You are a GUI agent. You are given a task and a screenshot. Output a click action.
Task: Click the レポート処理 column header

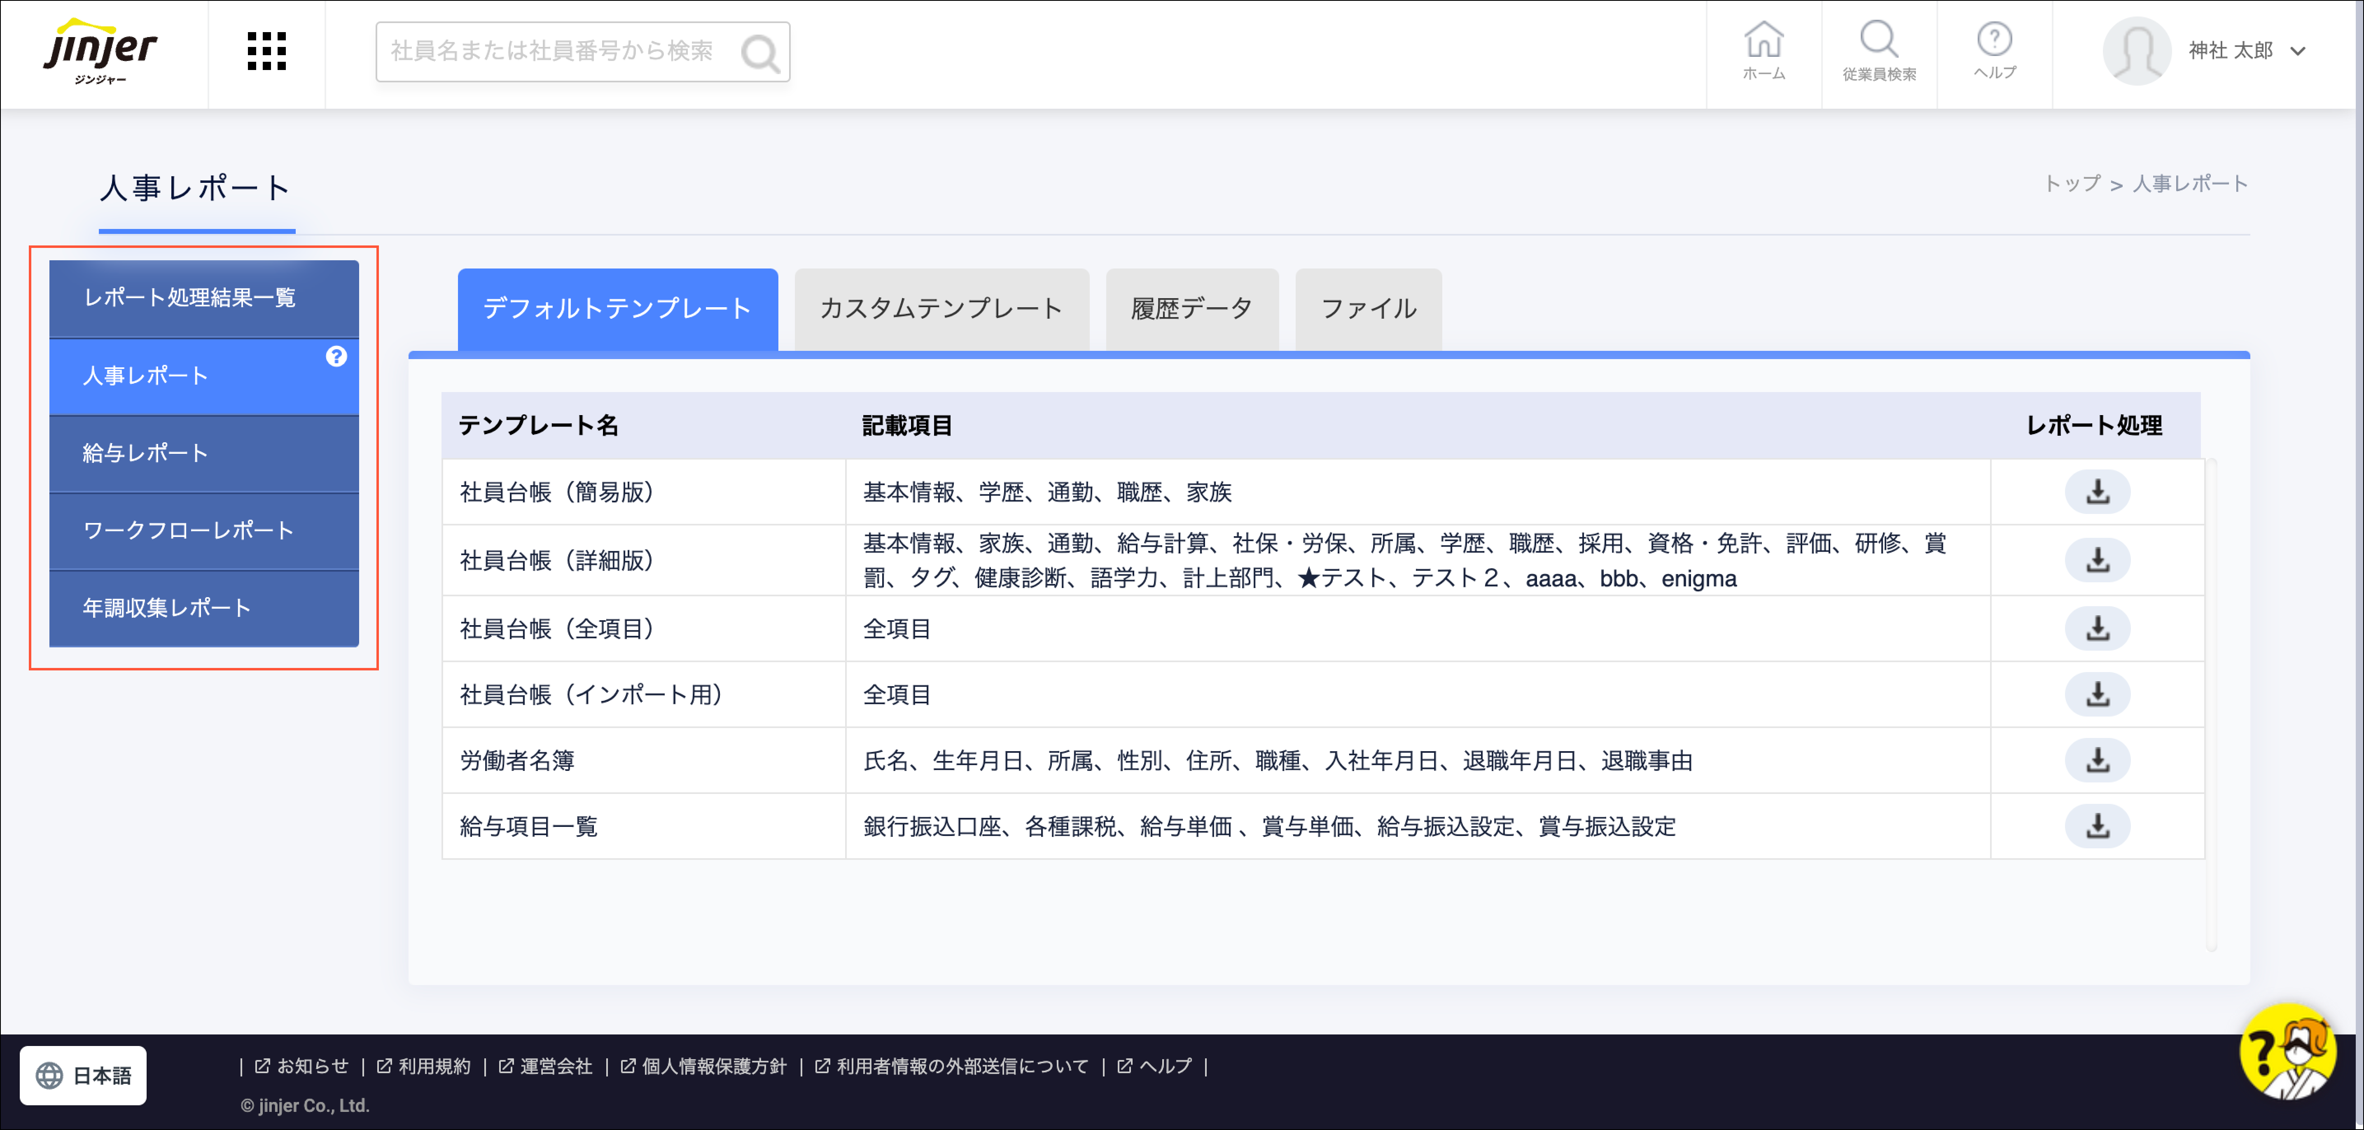2094,426
